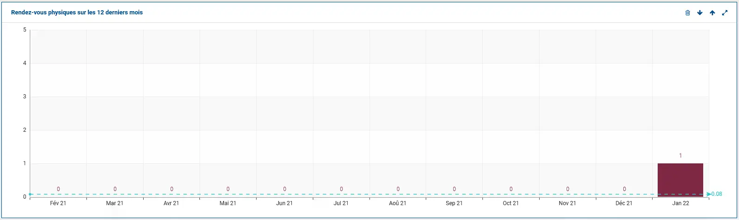Click the Jul 21 axis label
The image size is (739, 220).
tap(341, 203)
